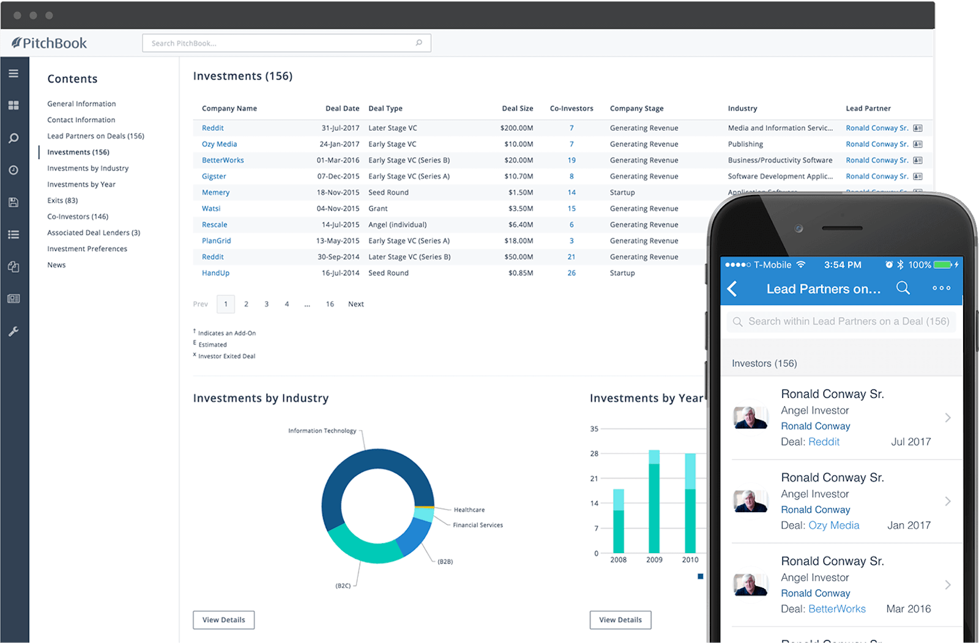Image resolution: width=979 pixels, height=643 pixels.
Task: Click the search magnifier in PitchBook search box
Action: click(419, 43)
